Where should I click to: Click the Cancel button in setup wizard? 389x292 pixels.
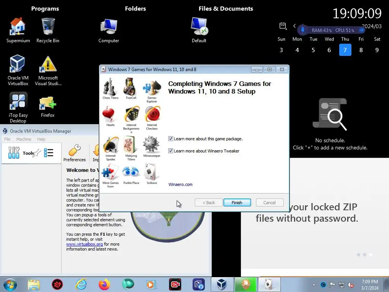(269, 203)
